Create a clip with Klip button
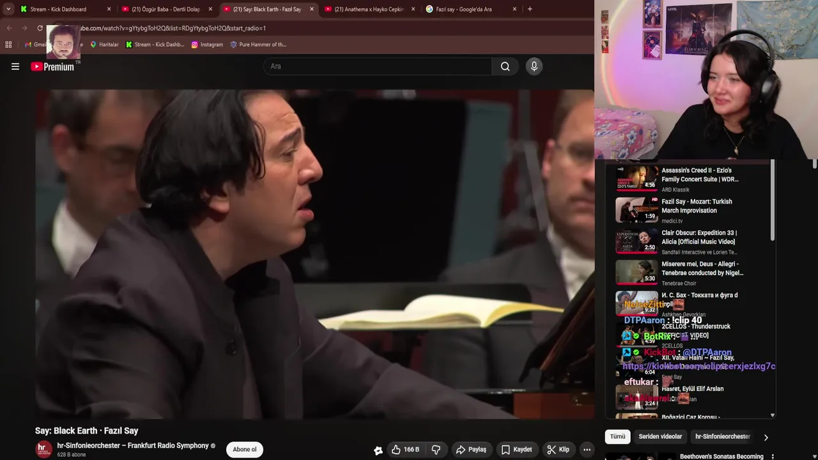This screenshot has width=818, height=460. click(x=558, y=450)
